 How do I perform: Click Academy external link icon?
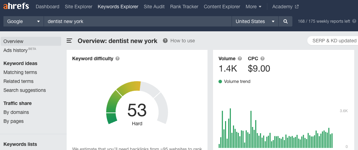tap(297, 7)
